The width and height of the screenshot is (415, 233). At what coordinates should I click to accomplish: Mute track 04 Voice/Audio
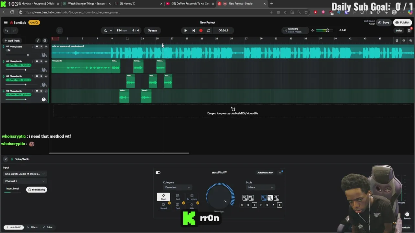pyautogui.click(x=37, y=91)
